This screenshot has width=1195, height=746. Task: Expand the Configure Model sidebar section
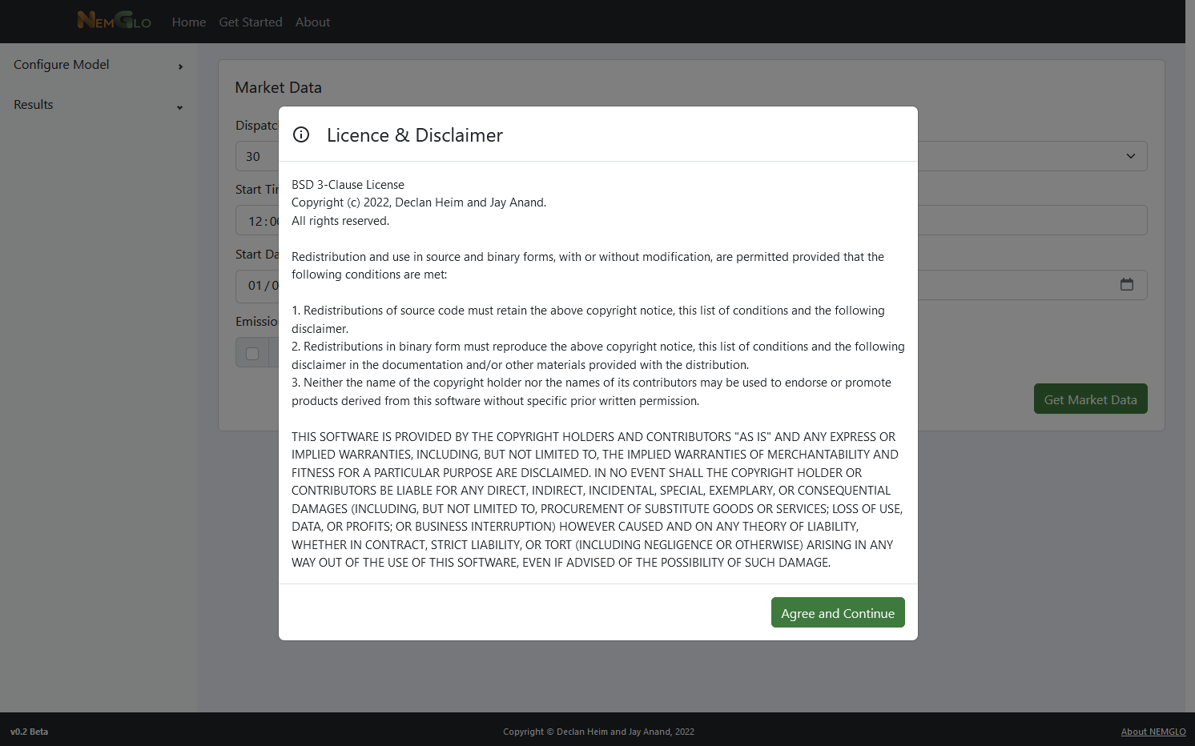(99, 65)
